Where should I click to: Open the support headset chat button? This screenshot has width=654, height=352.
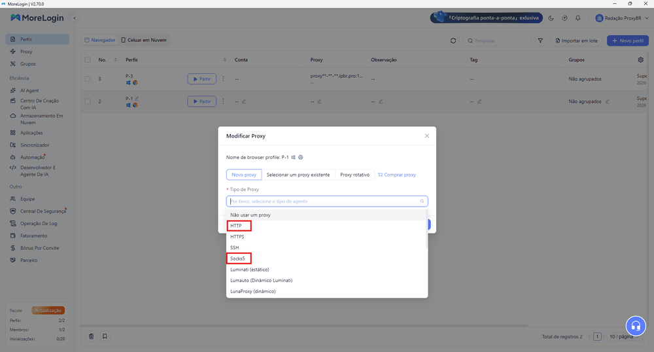(636, 326)
